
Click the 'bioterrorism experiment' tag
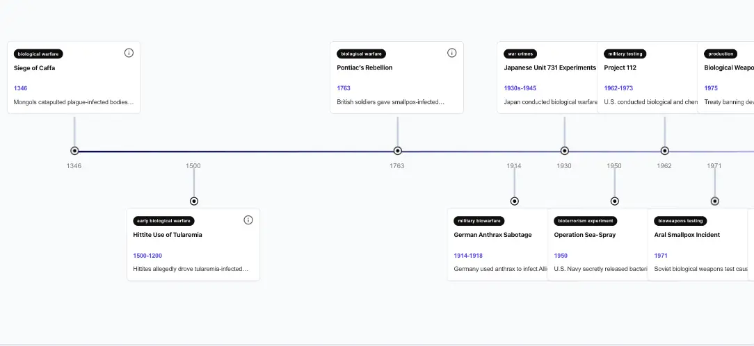point(585,221)
